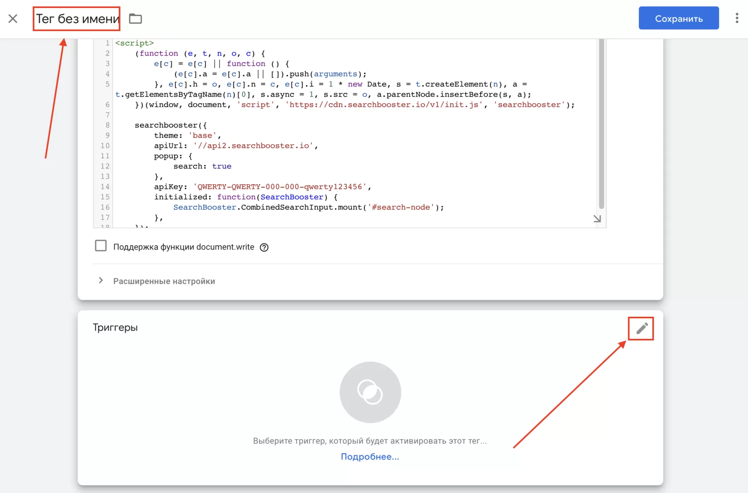The height and width of the screenshot is (493, 748).
Task: Close the tag editor with the X icon
Action: click(x=13, y=19)
